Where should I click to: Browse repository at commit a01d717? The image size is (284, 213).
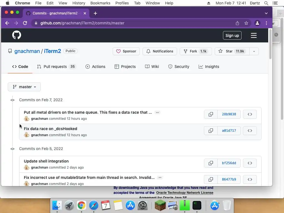pyautogui.click(x=250, y=131)
